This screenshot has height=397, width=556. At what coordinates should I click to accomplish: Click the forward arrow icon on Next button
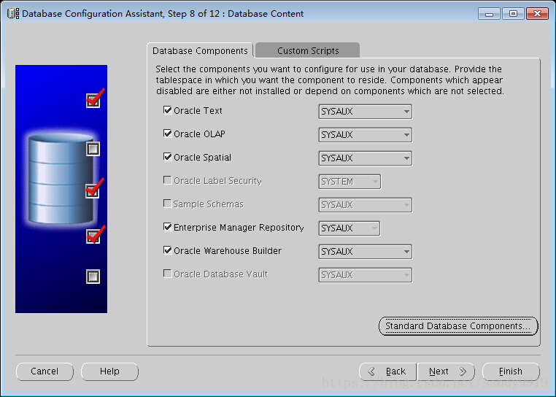click(x=463, y=371)
